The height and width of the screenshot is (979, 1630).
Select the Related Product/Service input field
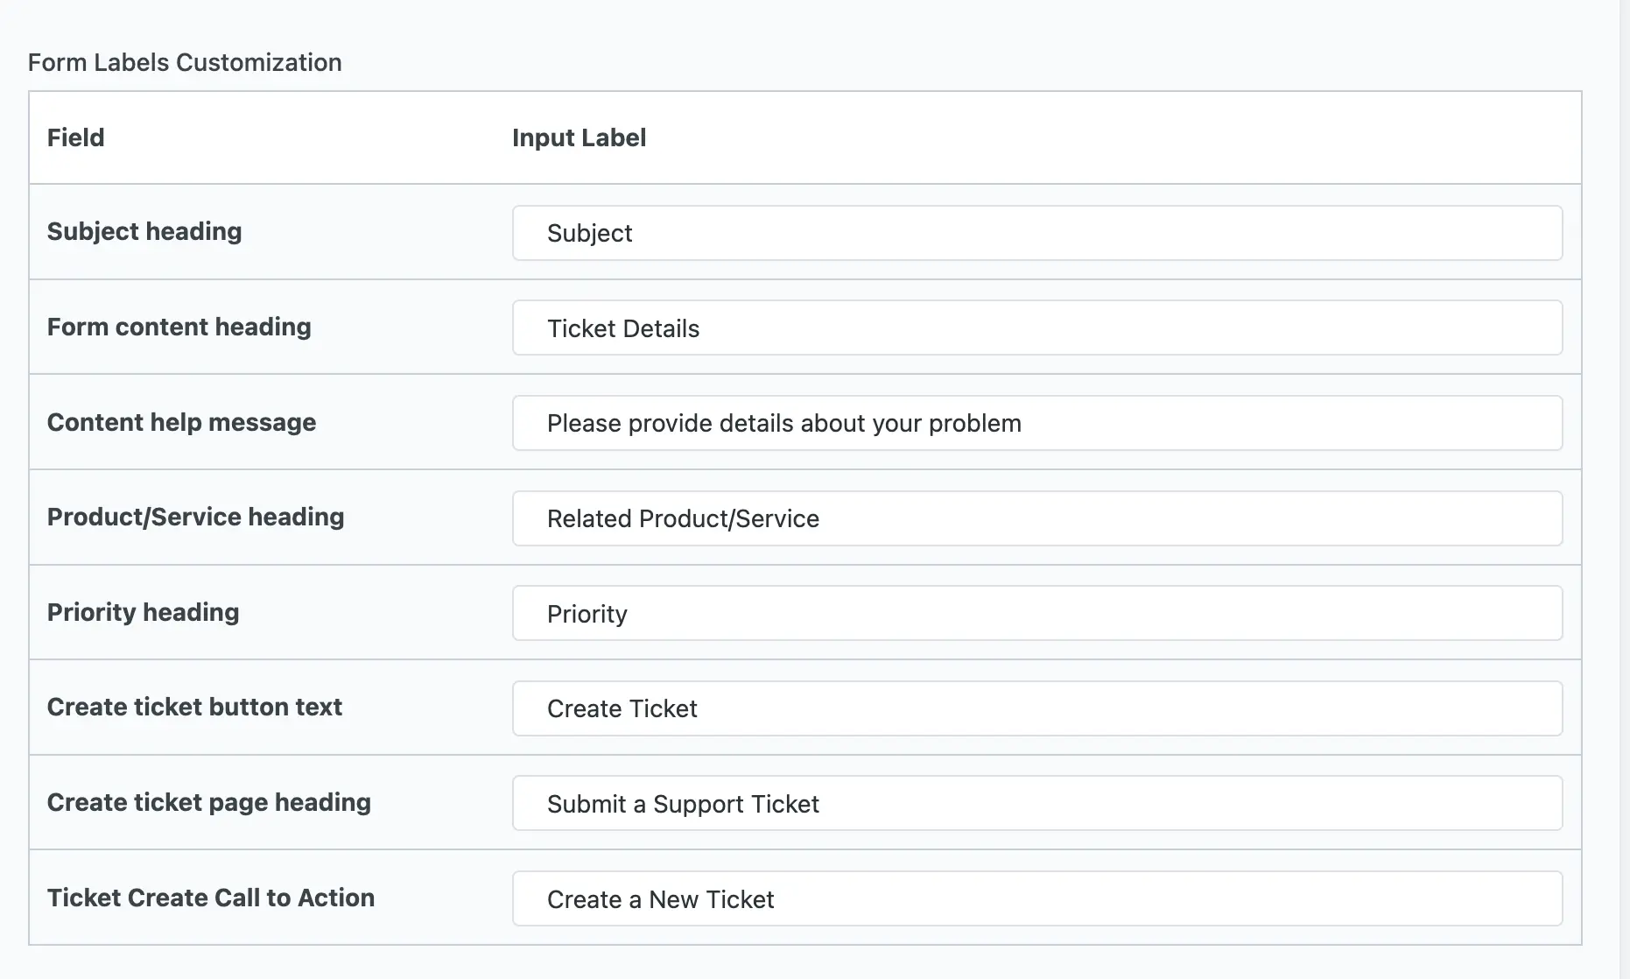1037,518
